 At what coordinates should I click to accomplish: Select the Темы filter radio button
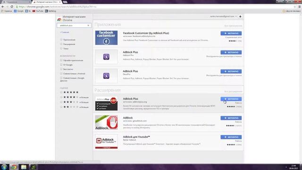[x=61, y=48]
